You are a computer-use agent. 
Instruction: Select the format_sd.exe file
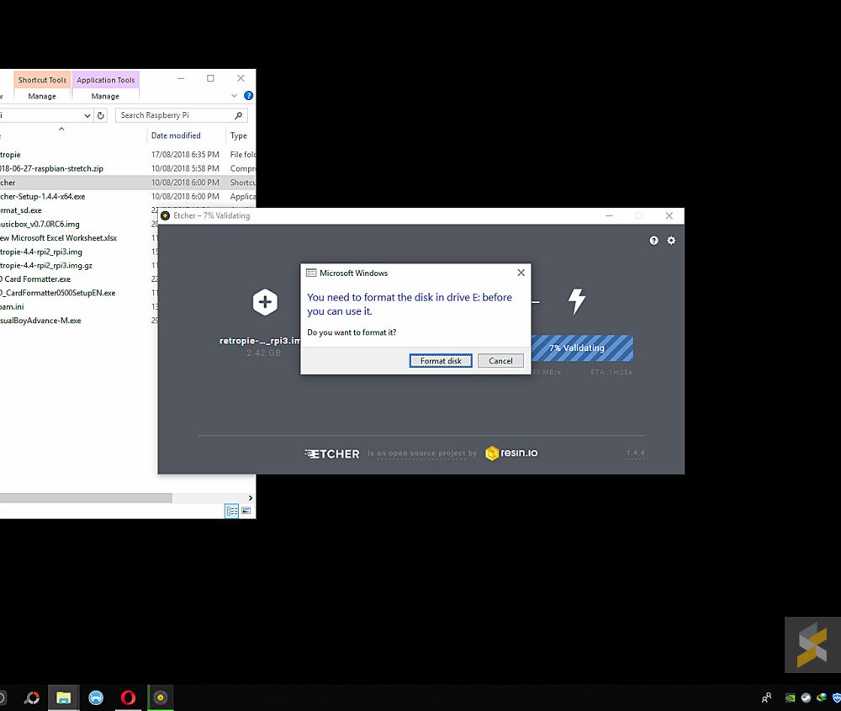79,210
